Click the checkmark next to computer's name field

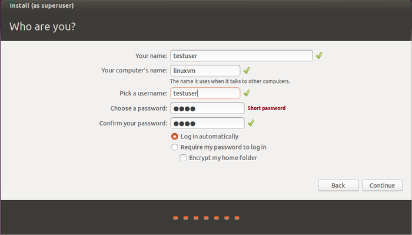click(247, 71)
